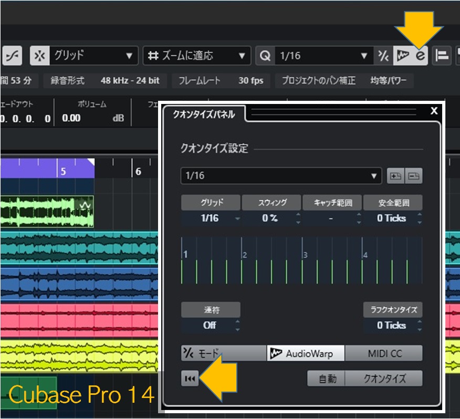The image size is (460, 419).
Task: Select the クオンタイズパネル tab
Action: [x=204, y=114]
